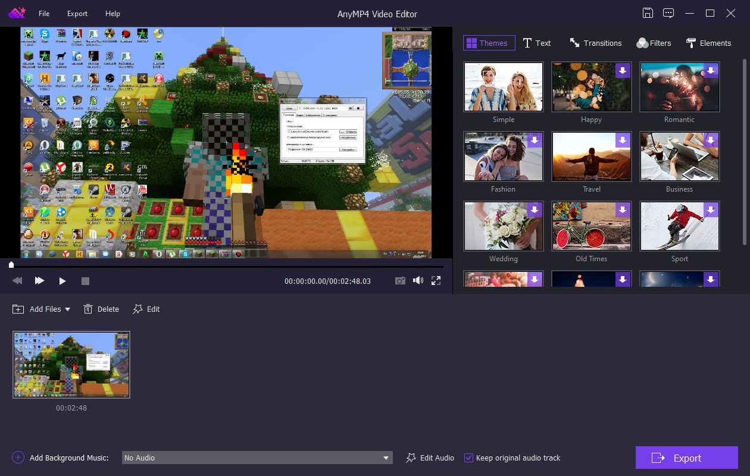This screenshot has width=750, height=476.
Task: Click the fast forward icon
Action: pyautogui.click(x=39, y=281)
